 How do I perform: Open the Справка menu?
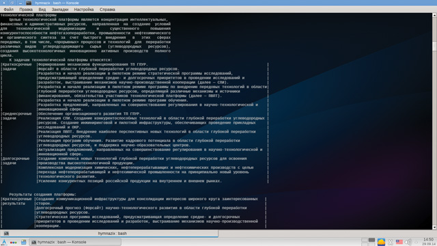107,10
